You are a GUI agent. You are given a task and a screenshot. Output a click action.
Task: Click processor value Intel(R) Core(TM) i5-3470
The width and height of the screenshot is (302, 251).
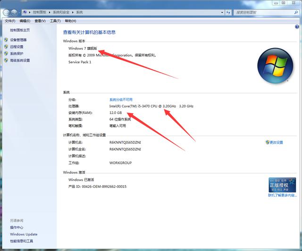pos(151,106)
